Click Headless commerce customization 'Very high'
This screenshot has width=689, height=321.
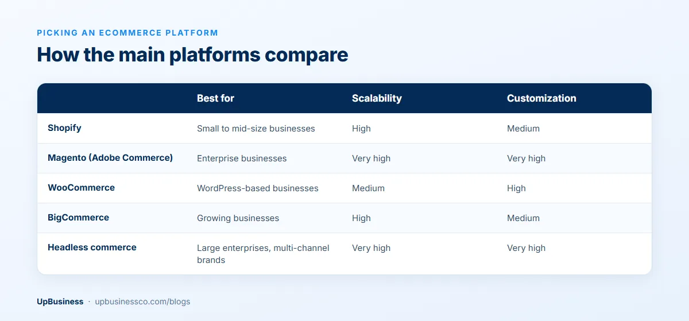pos(526,248)
